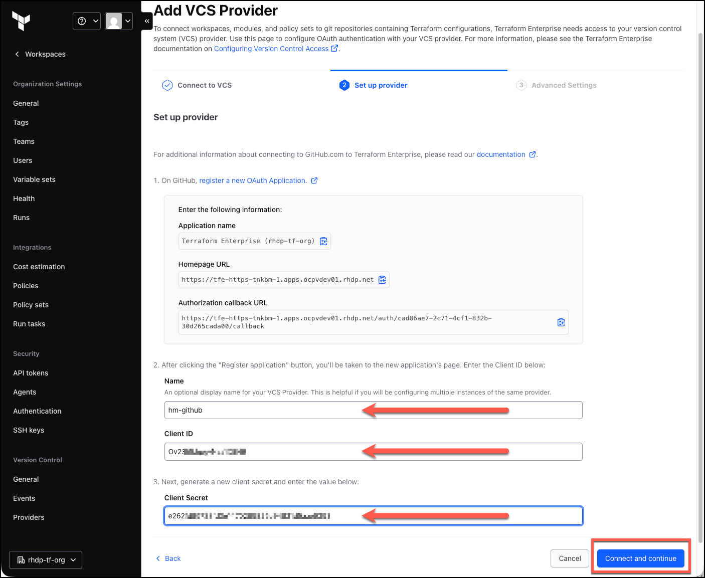Select the Set up provider step
The width and height of the screenshot is (705, 578).
[374, 85]
